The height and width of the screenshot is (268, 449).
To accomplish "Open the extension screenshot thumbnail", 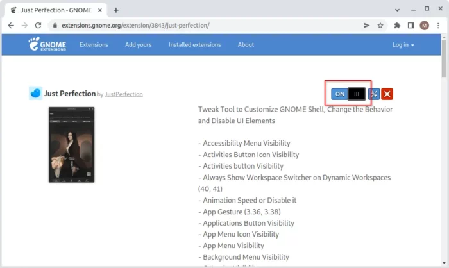I will (x=72, y=145).
